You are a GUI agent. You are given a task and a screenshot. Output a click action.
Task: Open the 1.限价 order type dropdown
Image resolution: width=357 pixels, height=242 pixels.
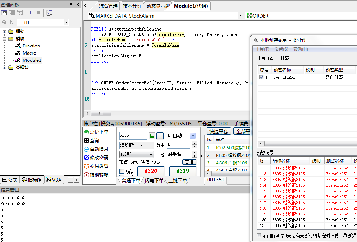(152, 155)
